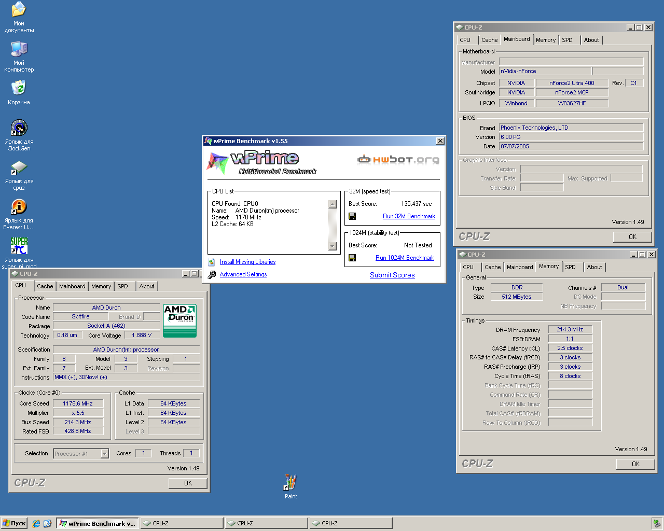Open About tab in Mainboard window
Screen dimensions: 664x531
point(591,40)
